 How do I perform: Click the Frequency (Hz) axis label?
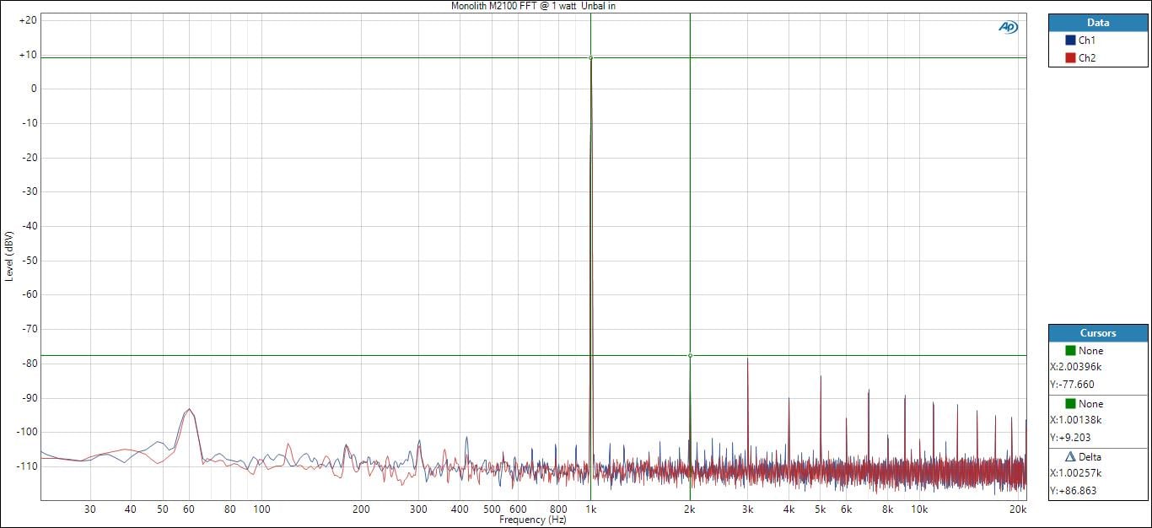pos(532,520)
